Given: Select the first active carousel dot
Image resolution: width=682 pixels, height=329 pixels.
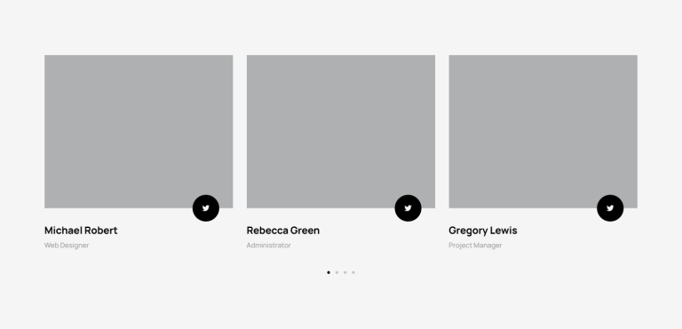Looking at the screenshot, I should [329, 272].
